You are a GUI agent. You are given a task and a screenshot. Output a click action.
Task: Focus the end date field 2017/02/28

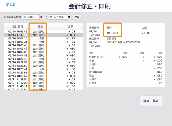click(58, 17)
